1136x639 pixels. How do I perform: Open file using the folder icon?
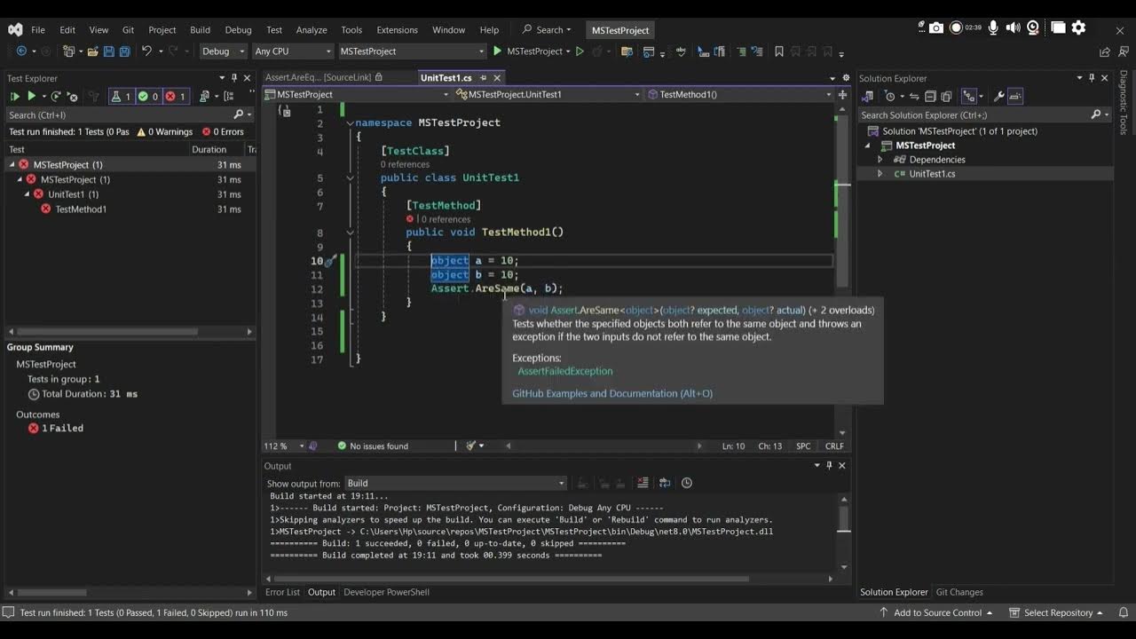point(91,51)
